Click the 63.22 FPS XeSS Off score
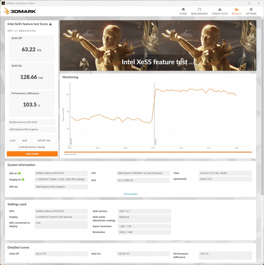264x265 pixels. click(31, 49)
